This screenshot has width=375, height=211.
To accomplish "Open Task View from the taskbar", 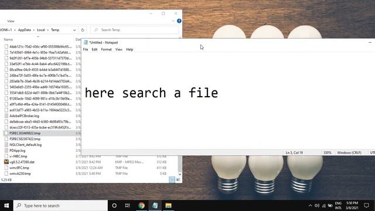I will tap(128, 206).
